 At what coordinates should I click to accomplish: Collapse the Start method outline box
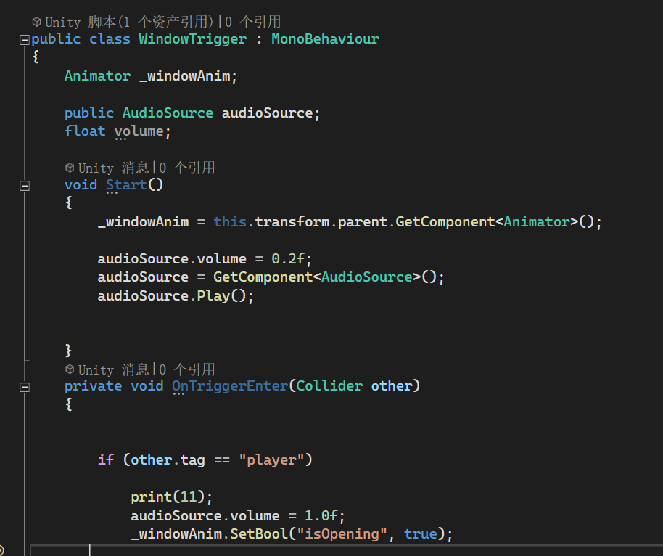coord(25,186)
